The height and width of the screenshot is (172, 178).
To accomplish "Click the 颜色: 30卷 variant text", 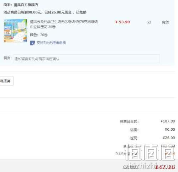I will 39,35.
